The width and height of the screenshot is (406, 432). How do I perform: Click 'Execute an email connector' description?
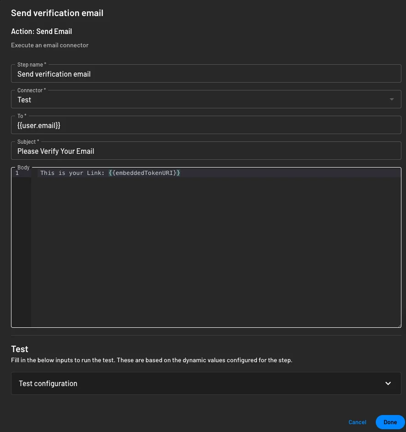point(50,45)
